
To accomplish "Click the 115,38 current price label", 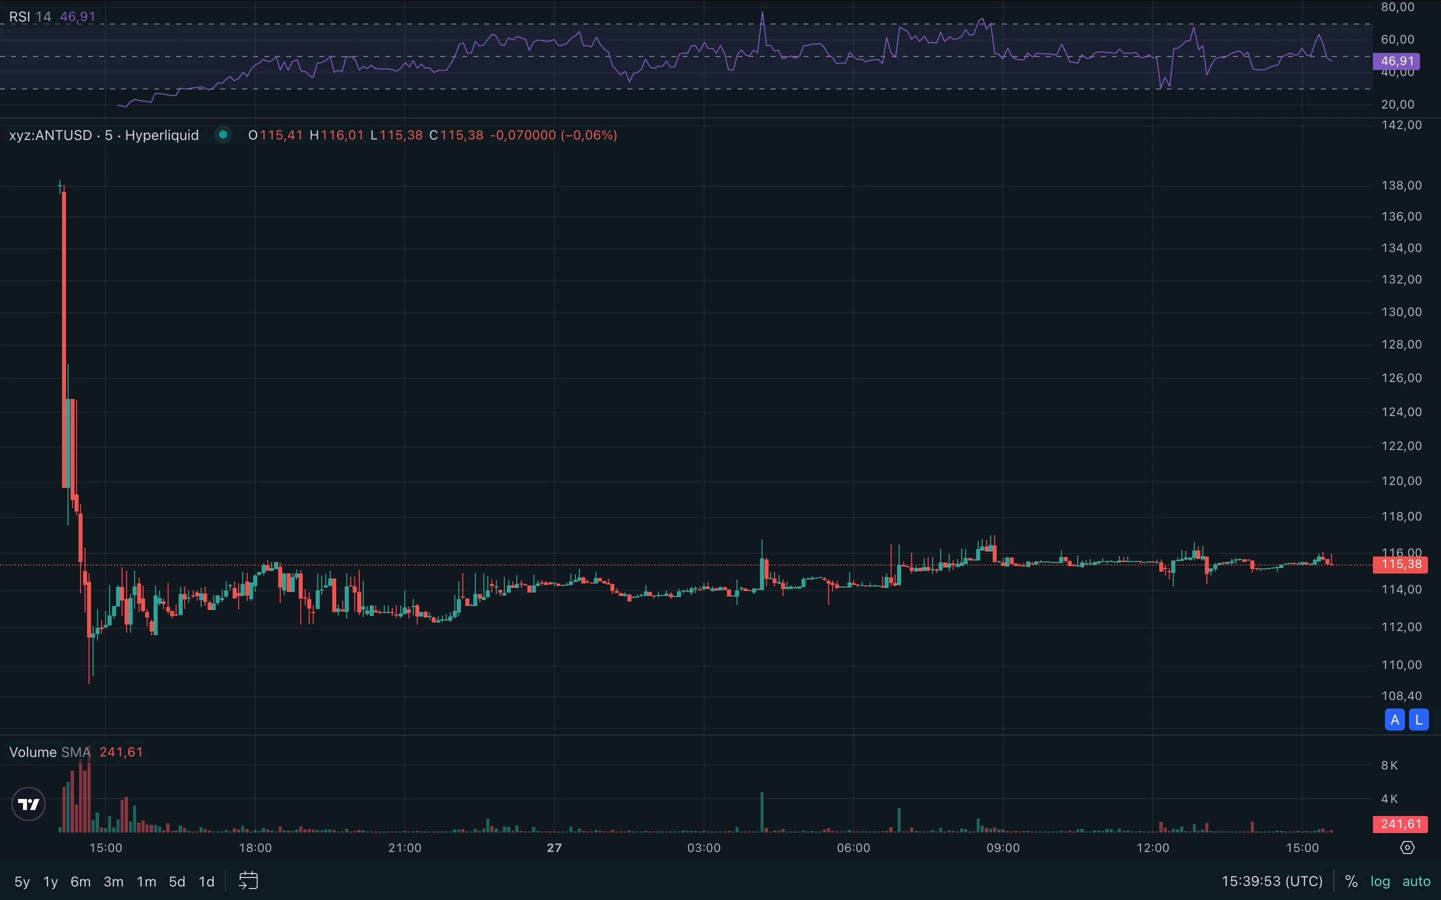I will (x=1400, y=564).
